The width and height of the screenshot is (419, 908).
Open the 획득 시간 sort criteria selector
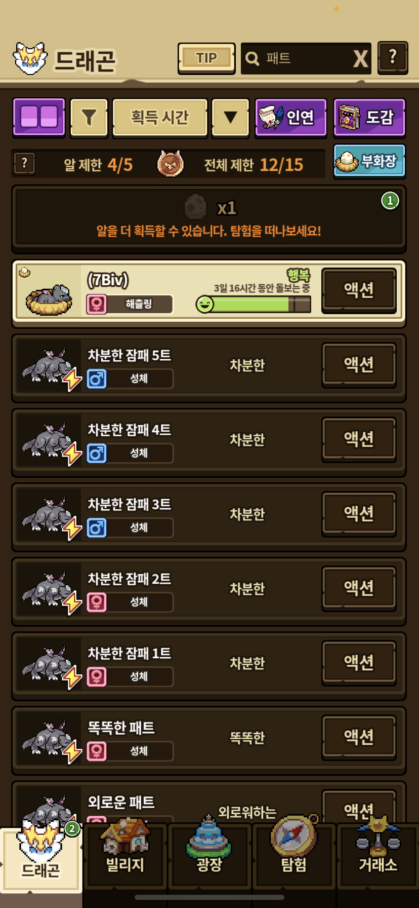160,118
